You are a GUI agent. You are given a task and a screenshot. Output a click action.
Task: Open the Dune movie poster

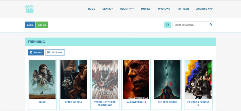click(42, 80)
